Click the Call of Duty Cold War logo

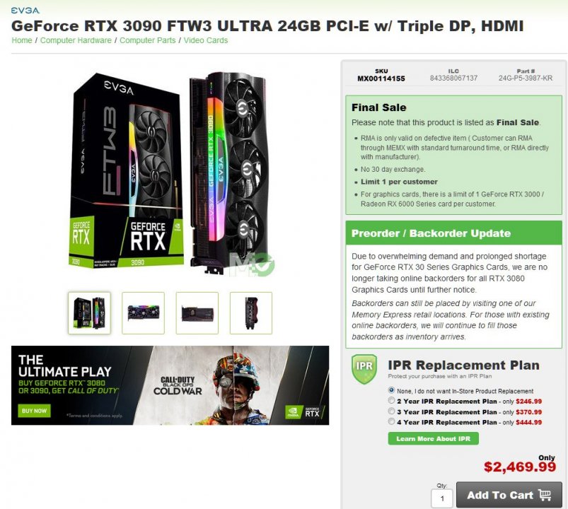(178, 386)
